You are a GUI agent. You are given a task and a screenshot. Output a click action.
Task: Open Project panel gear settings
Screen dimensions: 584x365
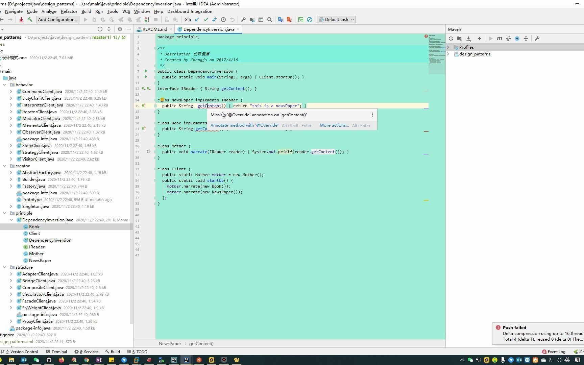120,29
